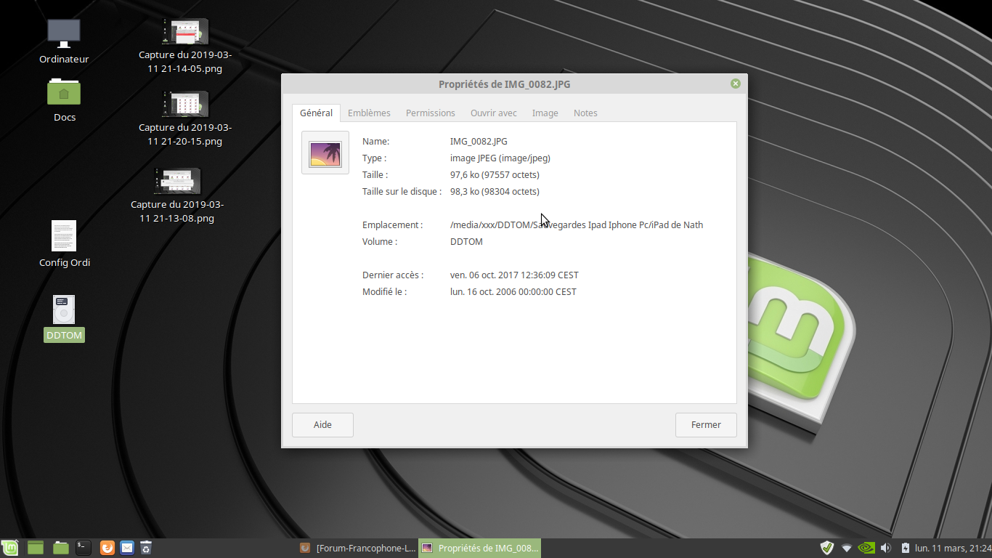Screen dimensions: 992x558
Task: Open the Ouvrir avec tab
Action: click(494, 113)
